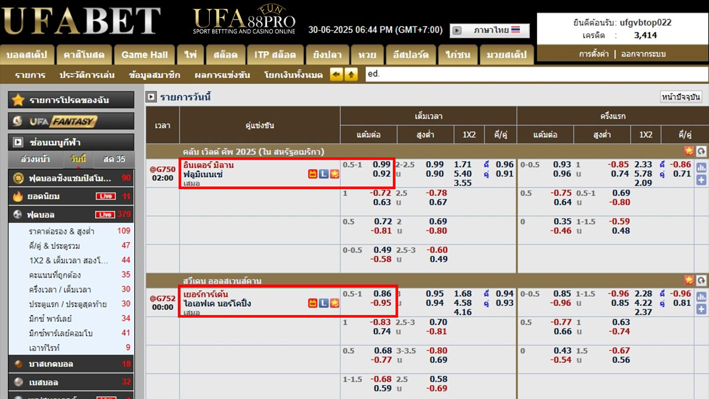Click หน้าปัจจุบัน button
Screen dimensions: 709x399
681,97
